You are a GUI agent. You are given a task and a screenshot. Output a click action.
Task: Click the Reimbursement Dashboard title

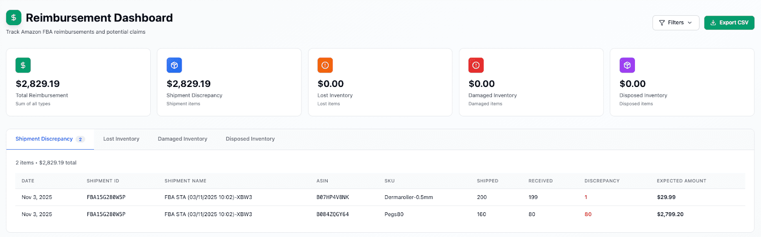99,18
